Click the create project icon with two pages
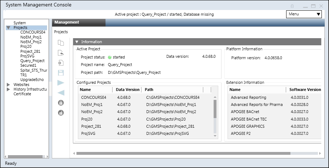The height and width of the screenshot is (168, 329). click(61, 43)
